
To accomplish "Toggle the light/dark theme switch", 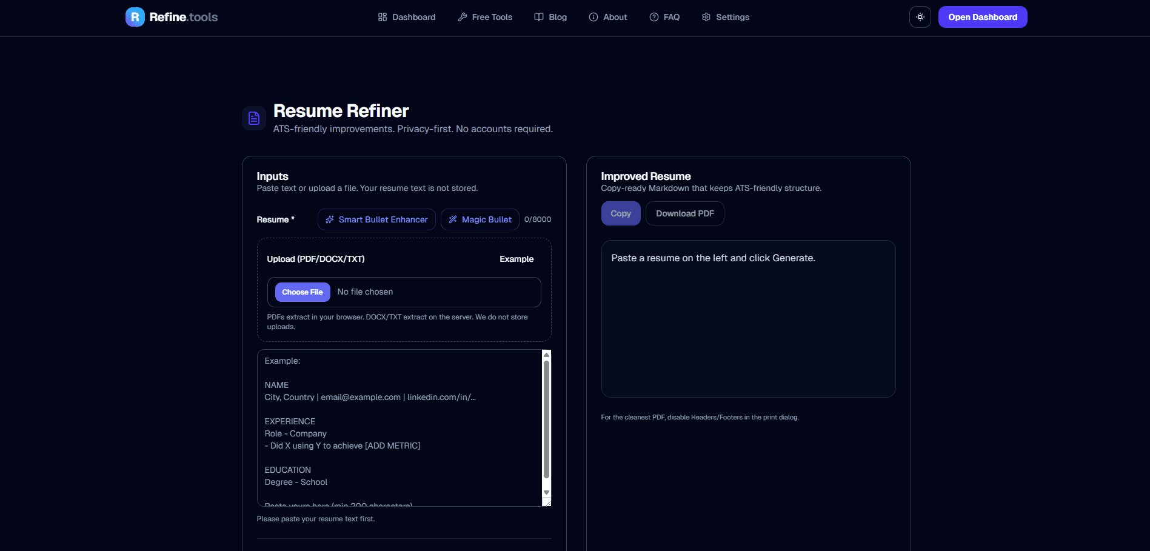I will [920, 16].
